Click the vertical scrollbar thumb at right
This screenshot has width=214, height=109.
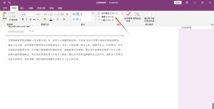pyautogui.click(x=213, y=106)
